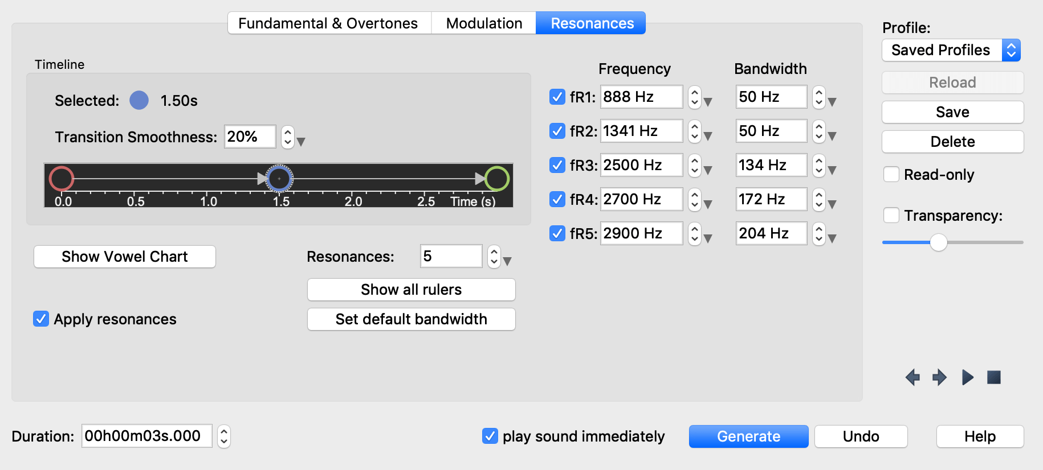Open the Saved Profiles dropdown
Viewport: 1043px width, 470px height.
pyautogui.click(x=951, y=50)
